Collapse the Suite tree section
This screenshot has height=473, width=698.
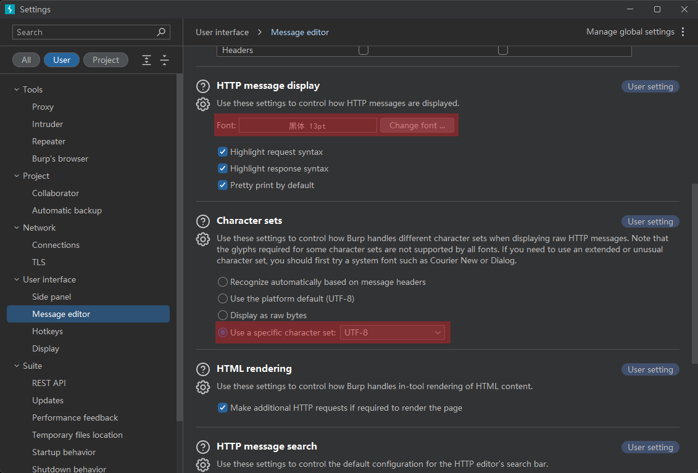[17, 366]
